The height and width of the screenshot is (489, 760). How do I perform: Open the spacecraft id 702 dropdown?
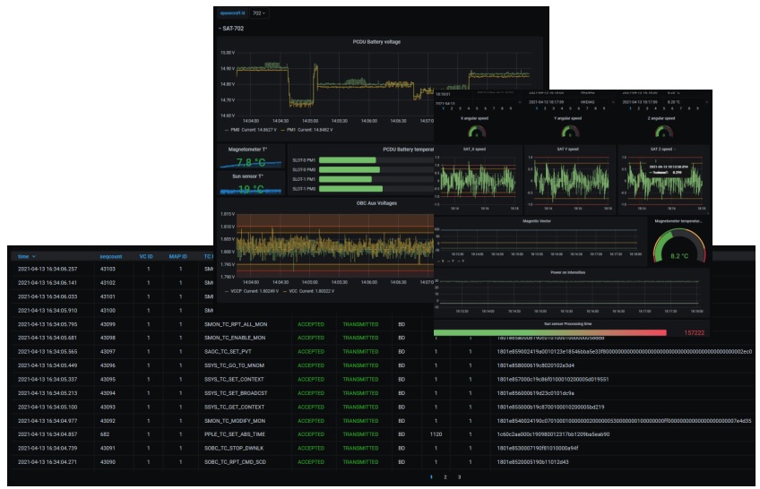[x=258, y=13]
